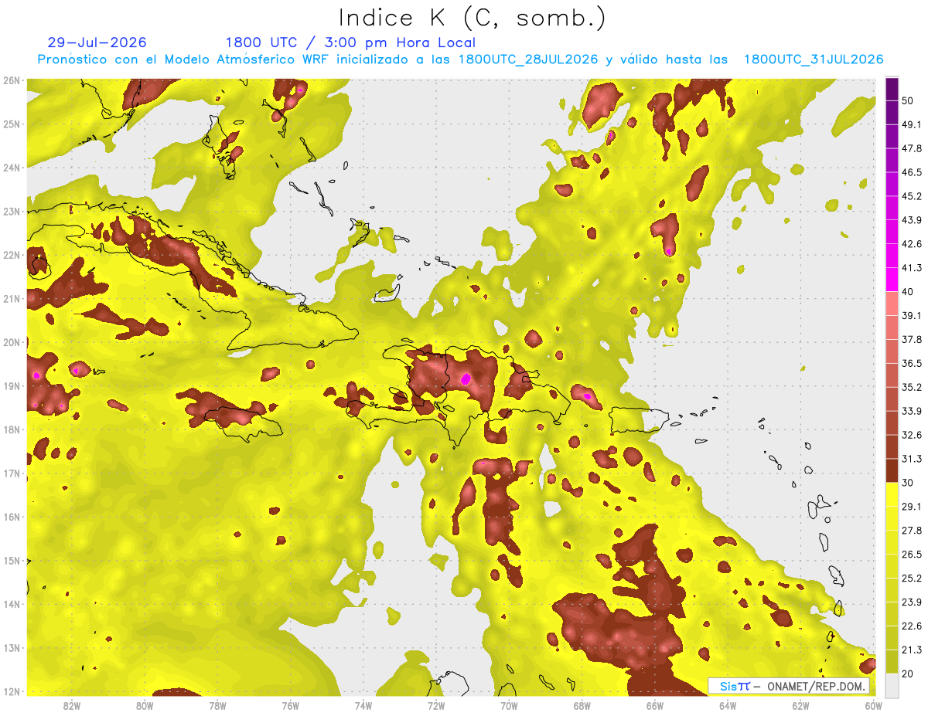Click the "21N" latitude label
928x716 pixels.
pyautogui.click(x=12, y=299)
